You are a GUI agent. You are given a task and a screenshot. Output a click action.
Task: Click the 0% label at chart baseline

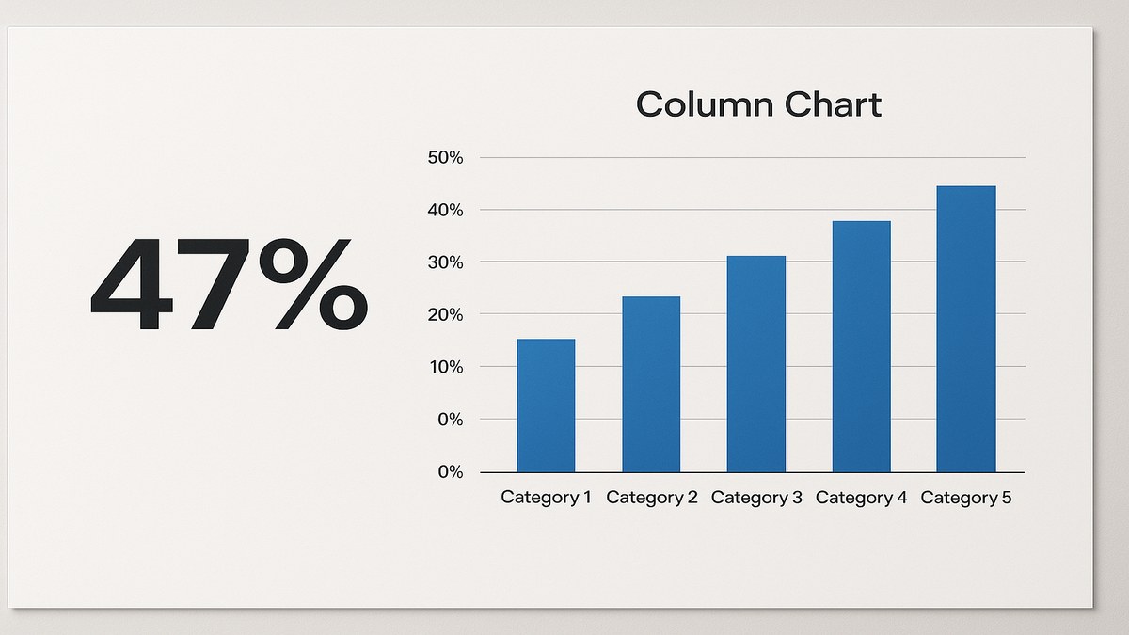(451, 472)
